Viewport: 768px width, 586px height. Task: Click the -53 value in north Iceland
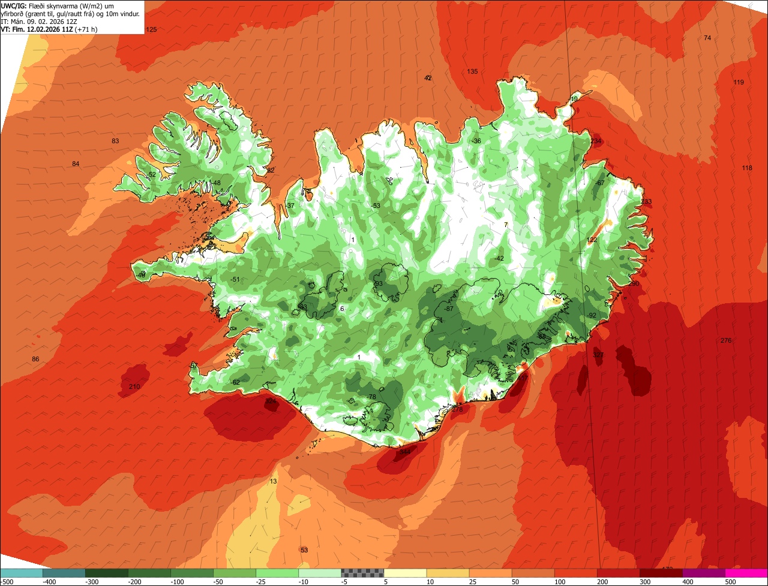(376, 206)
